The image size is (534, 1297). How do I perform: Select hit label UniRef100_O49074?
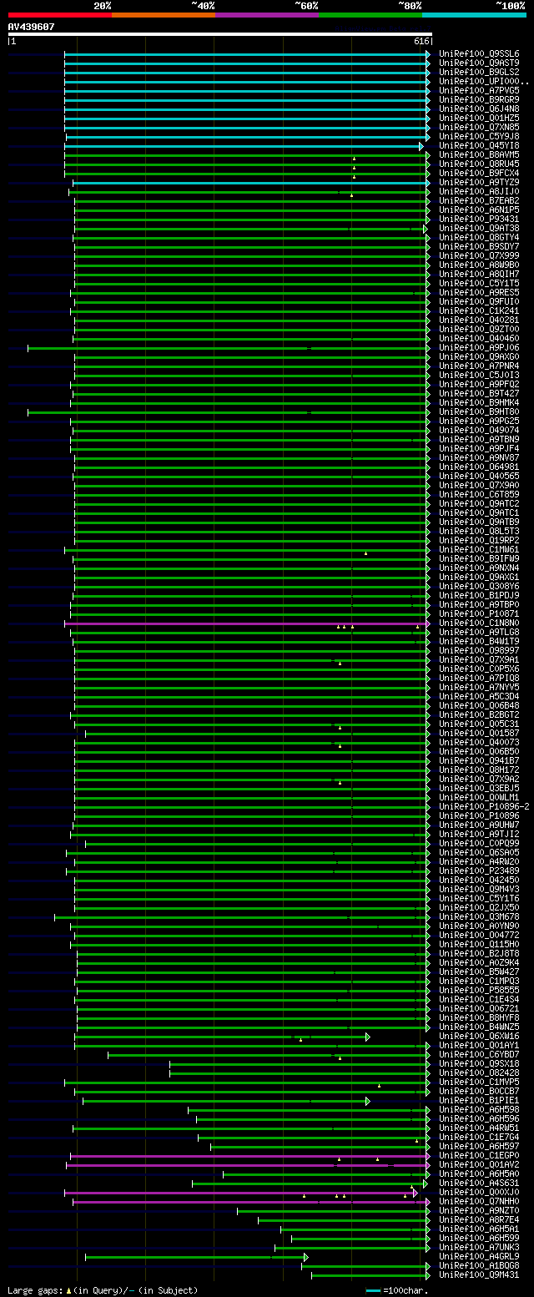pos(479,431)
